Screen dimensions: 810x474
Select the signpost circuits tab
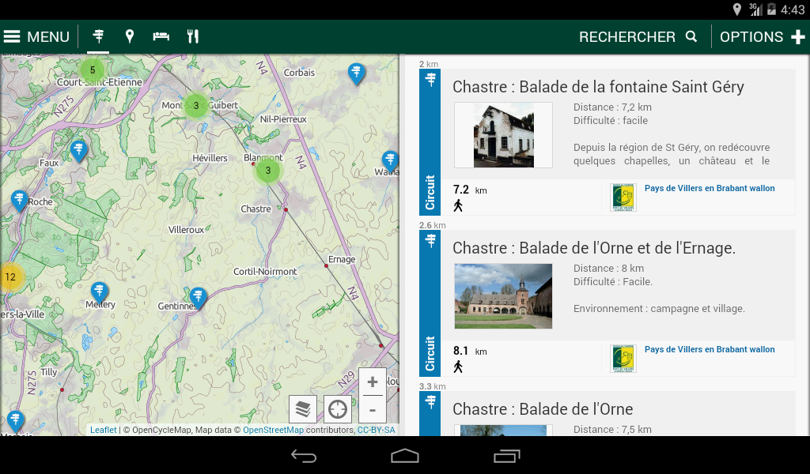point(98,36)
